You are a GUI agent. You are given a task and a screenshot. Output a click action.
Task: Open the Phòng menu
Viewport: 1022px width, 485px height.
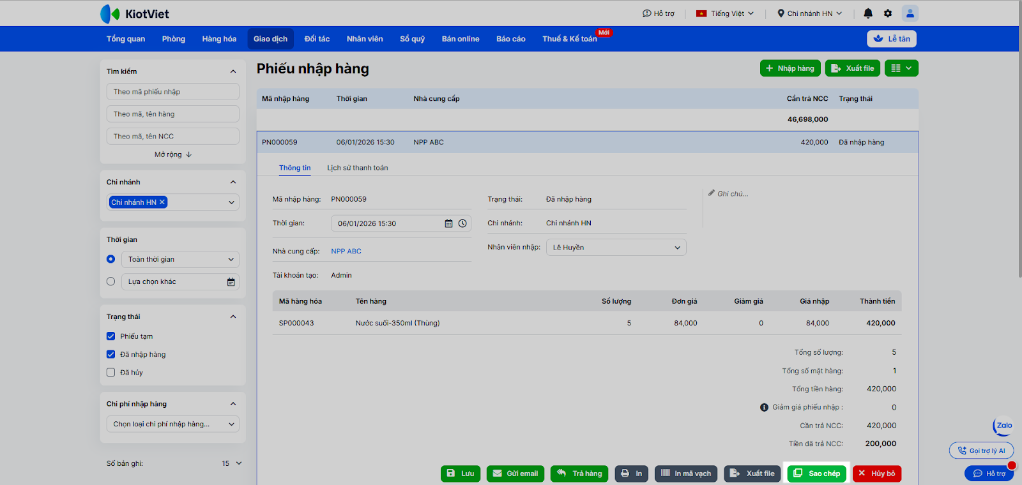click(174, 39)
